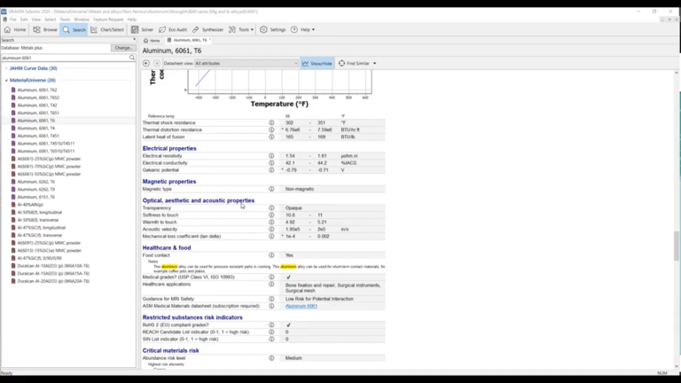
Task: Open the Feature Request menu
Action: tap(108, 20)
